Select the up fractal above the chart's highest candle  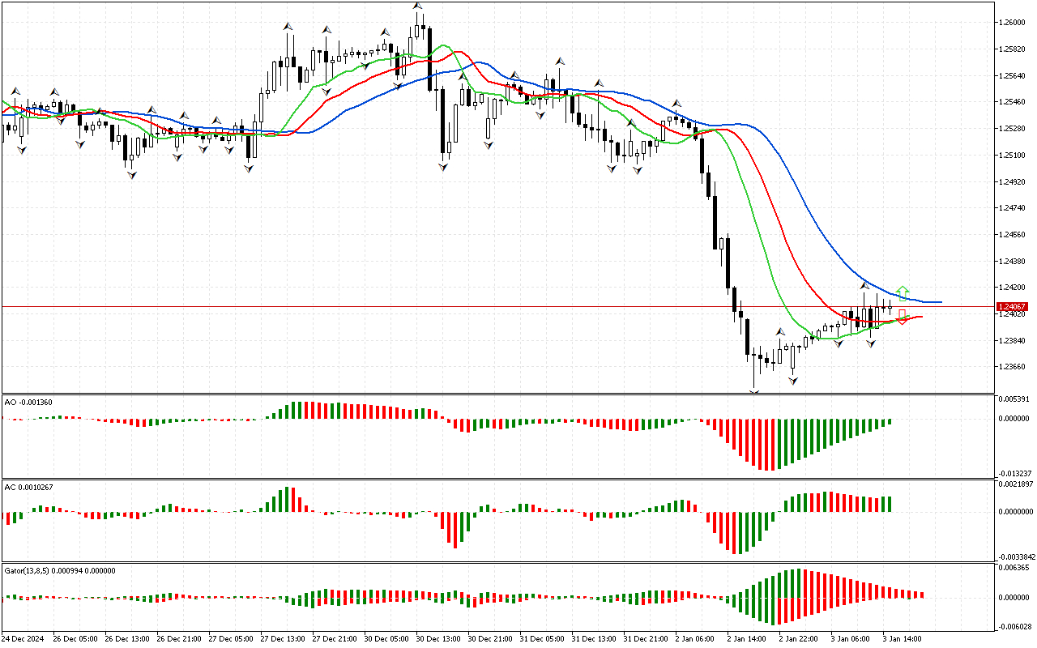click(x=418, y=6)
